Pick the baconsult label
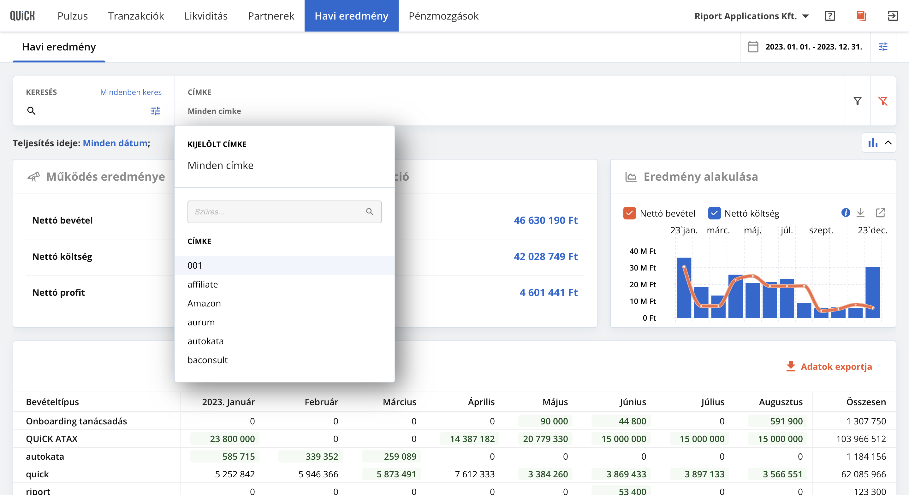This screenshot has height=495, width=909. [284, 360]
